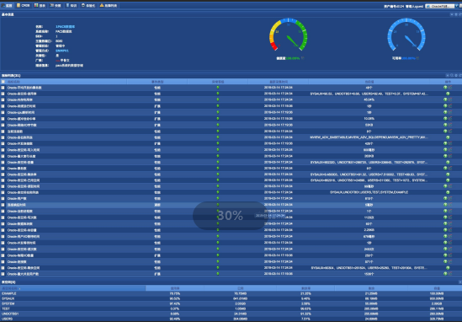Open trend chart icon in the 45.04% row
This screenshot has height=322, width=462.
450,99
